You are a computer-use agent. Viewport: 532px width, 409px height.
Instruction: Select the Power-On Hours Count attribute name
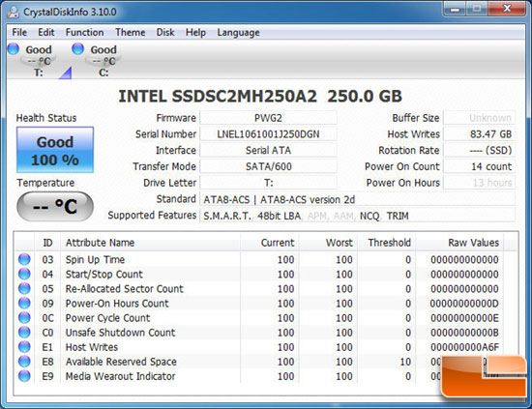click(x=117, y=304)
